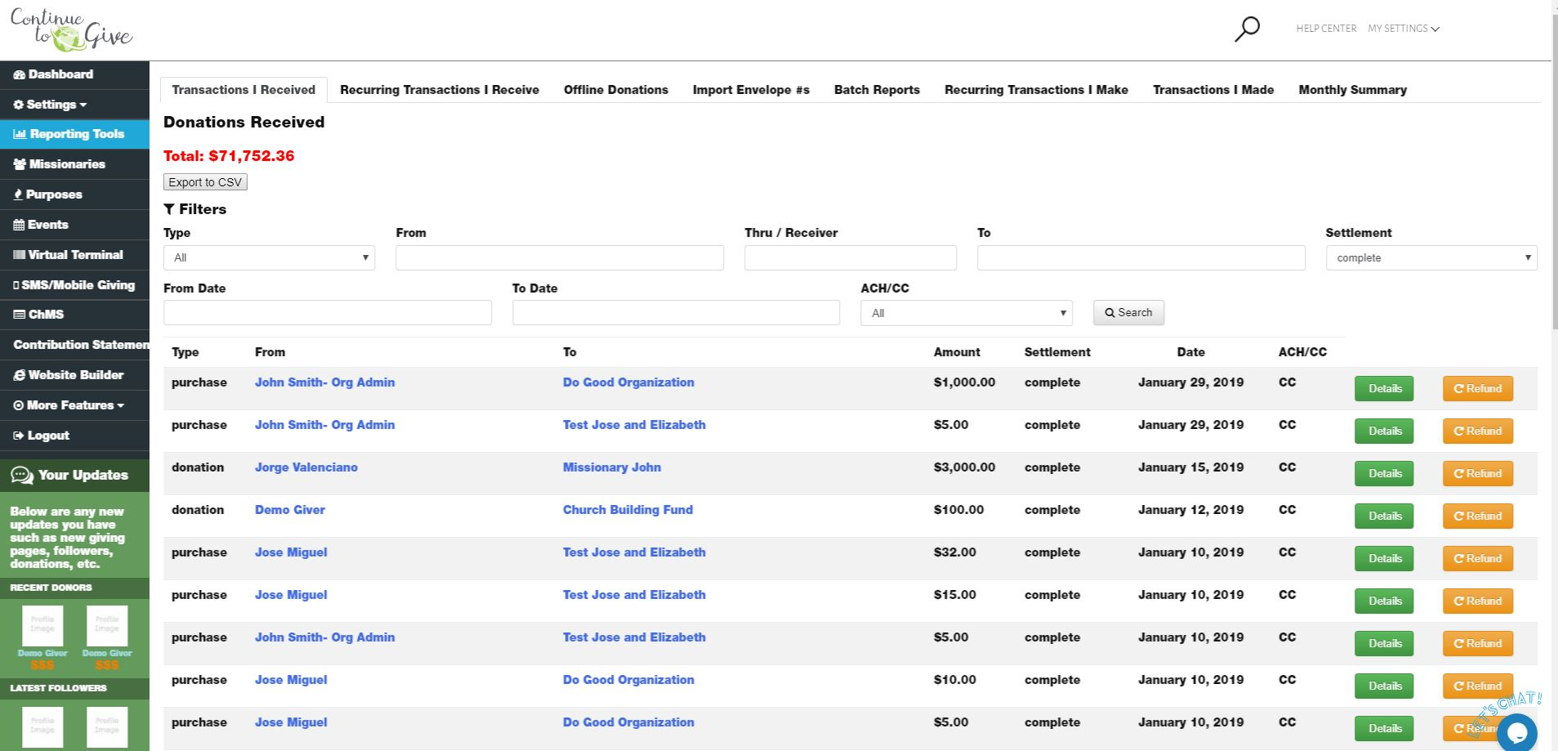Click second Demo Giver recent donor thumbnail
Viewport: 1558px width, 751px height.
coord(107,626)
